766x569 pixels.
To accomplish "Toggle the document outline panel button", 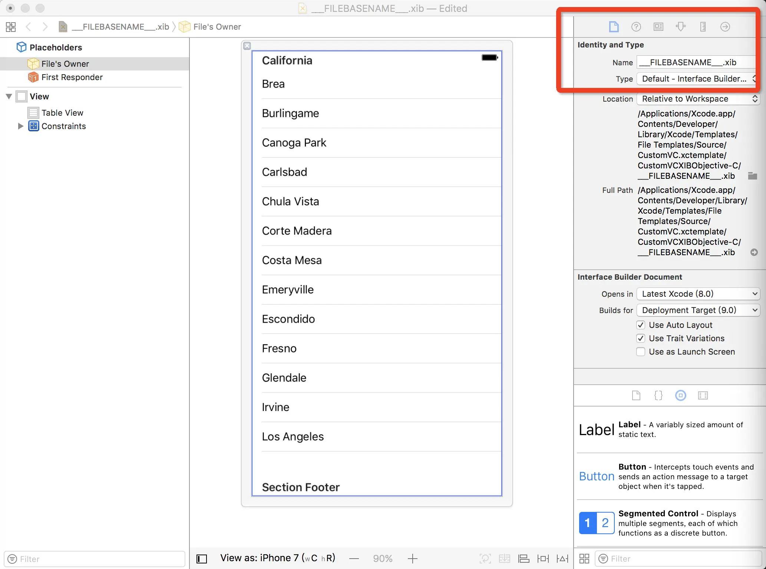I will point(202,559).
